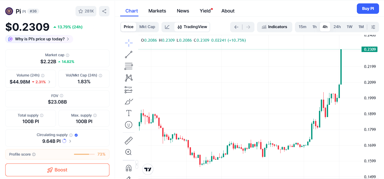Click the share icon button
Viewport: 384px width, 179px height.
point(104,11)
